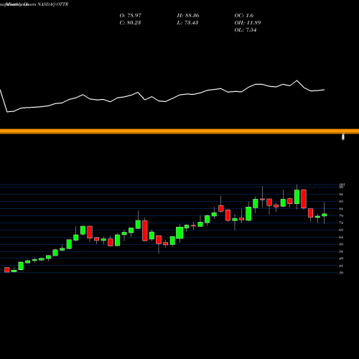Select the "39" price axis label
The width and height of the screenshot is (359, 359).
tap(341, 273)
